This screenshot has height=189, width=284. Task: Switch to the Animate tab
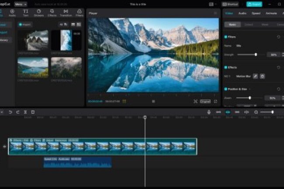(x=271, y=14)
